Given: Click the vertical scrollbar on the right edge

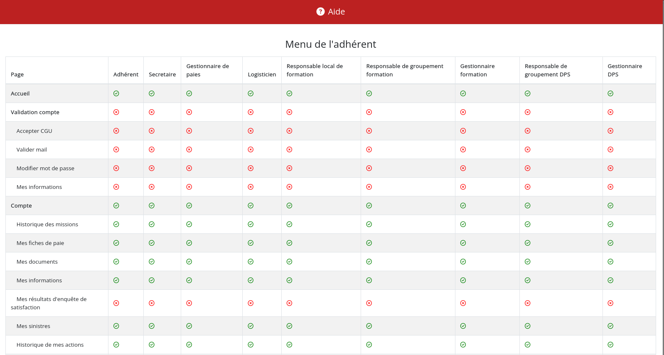Looking at the screenshot, I should pyautogui.click(x=663, y=166).
